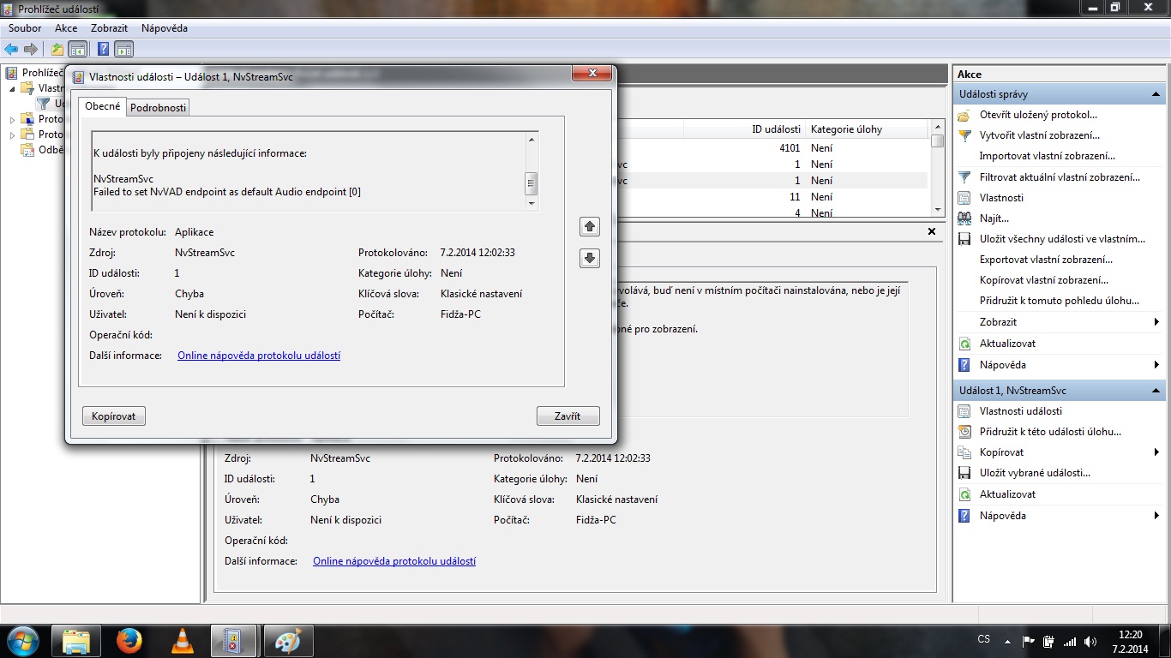
Task: Click the CS language indicator in taskbar
Action: click(983, 640)
